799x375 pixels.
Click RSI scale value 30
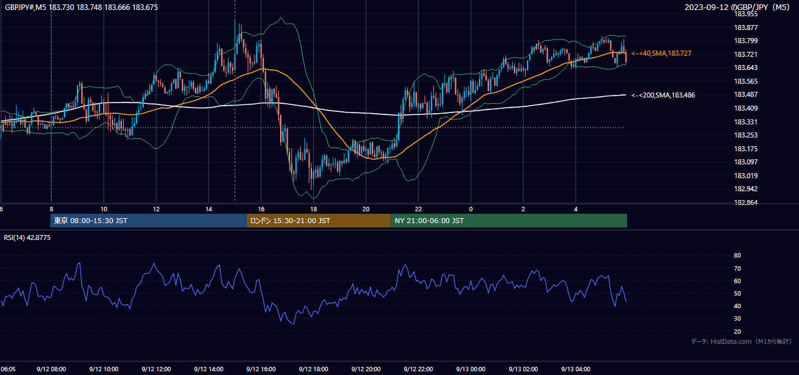tap(737, 319)
